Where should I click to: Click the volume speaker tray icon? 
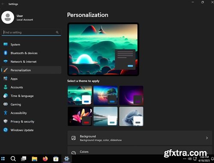pyautogui.click(x=190, y=159)
